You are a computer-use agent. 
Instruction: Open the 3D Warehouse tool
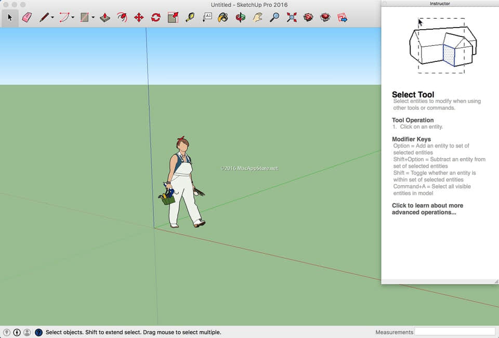[309, 17]
